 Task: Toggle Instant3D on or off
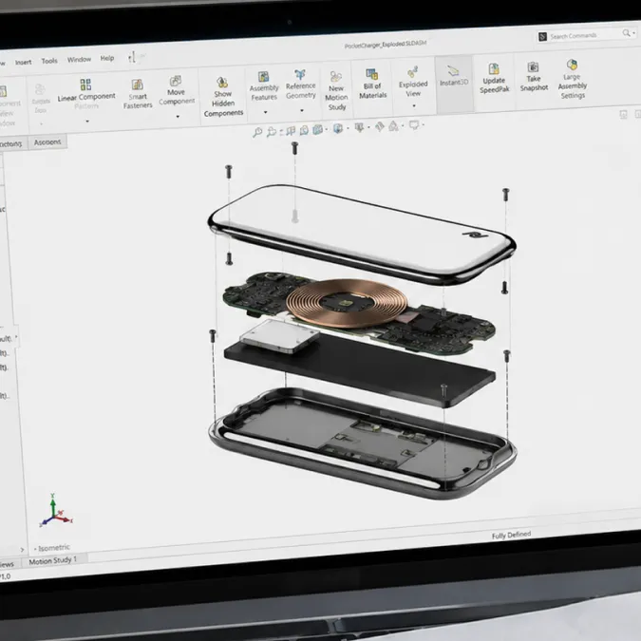pyautogui.click(x=454, y=76)
